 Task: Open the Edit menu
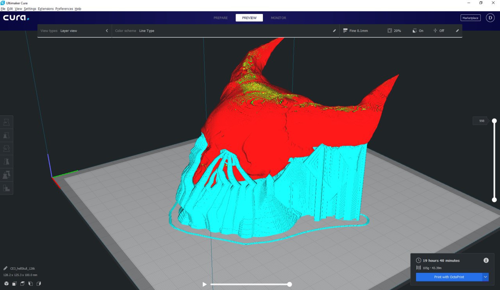10,9
